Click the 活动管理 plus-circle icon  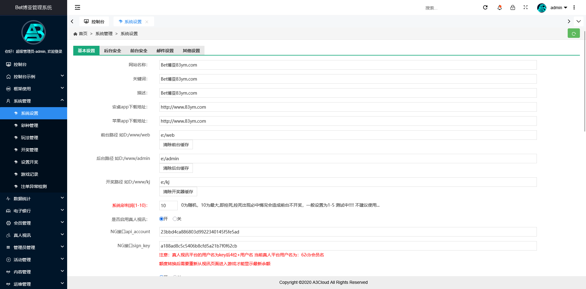9,260
